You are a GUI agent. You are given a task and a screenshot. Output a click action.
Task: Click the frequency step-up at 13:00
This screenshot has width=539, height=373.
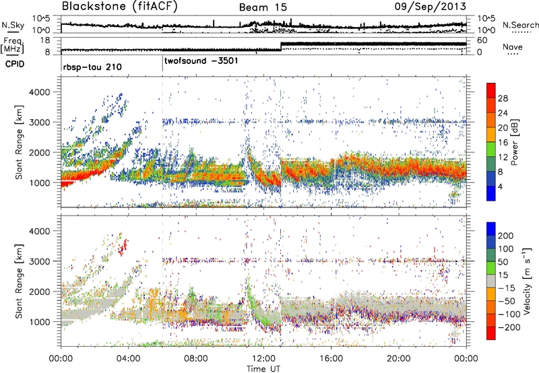coord(281,46)
